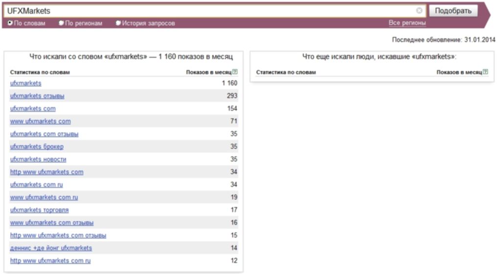Click the value 154 for ufxmarkets com
Screen dimensions: 501x274
click(x=232, y=109)
